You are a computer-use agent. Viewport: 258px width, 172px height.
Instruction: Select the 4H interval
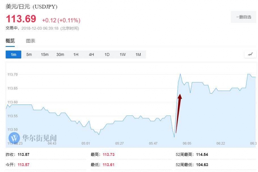(x=91, y=54)
